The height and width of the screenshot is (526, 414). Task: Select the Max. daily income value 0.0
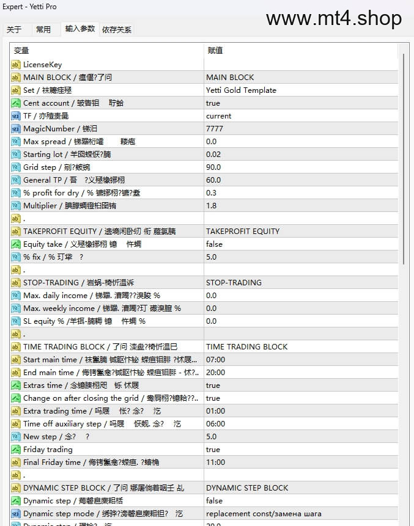300,295
